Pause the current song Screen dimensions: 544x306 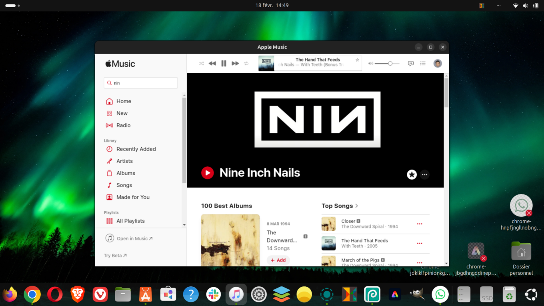(x=224, y=64)
